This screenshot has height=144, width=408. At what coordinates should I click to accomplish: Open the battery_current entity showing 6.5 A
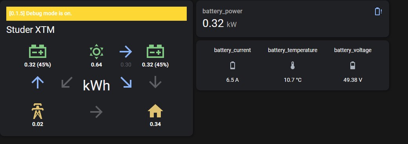(x=232, y=65)
